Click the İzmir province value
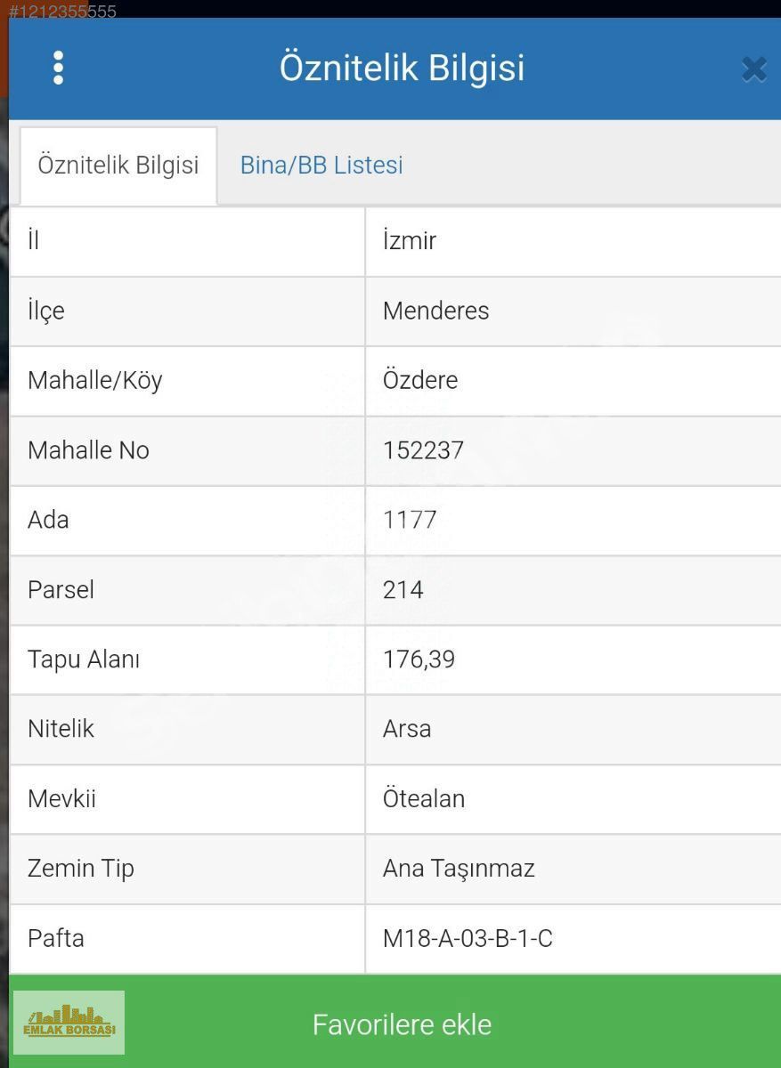781x1068 pixels. [410, 241]
